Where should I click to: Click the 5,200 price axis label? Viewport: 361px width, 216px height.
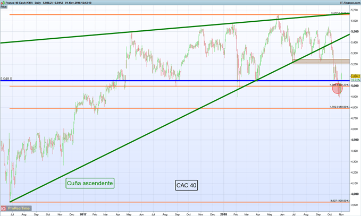click(x=355, y=64)
